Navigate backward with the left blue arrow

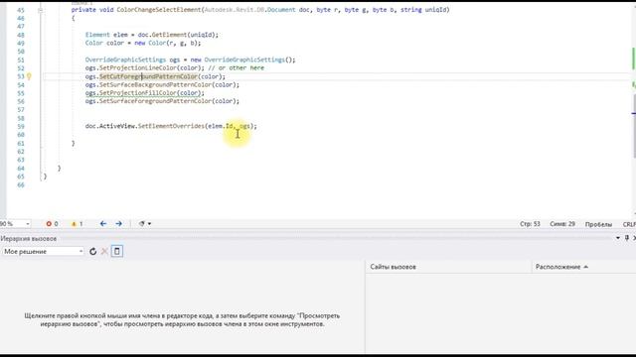click(103, 224)
